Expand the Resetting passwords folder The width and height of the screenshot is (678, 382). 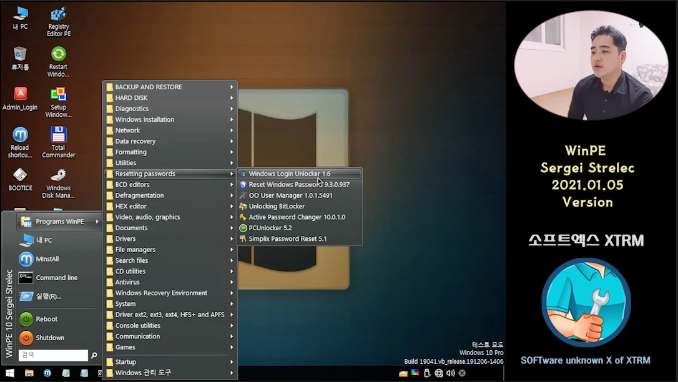170,174
